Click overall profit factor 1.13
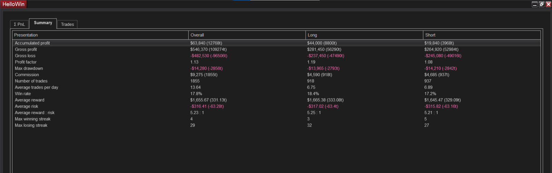The image size is (552, 173). pos(194,62)
